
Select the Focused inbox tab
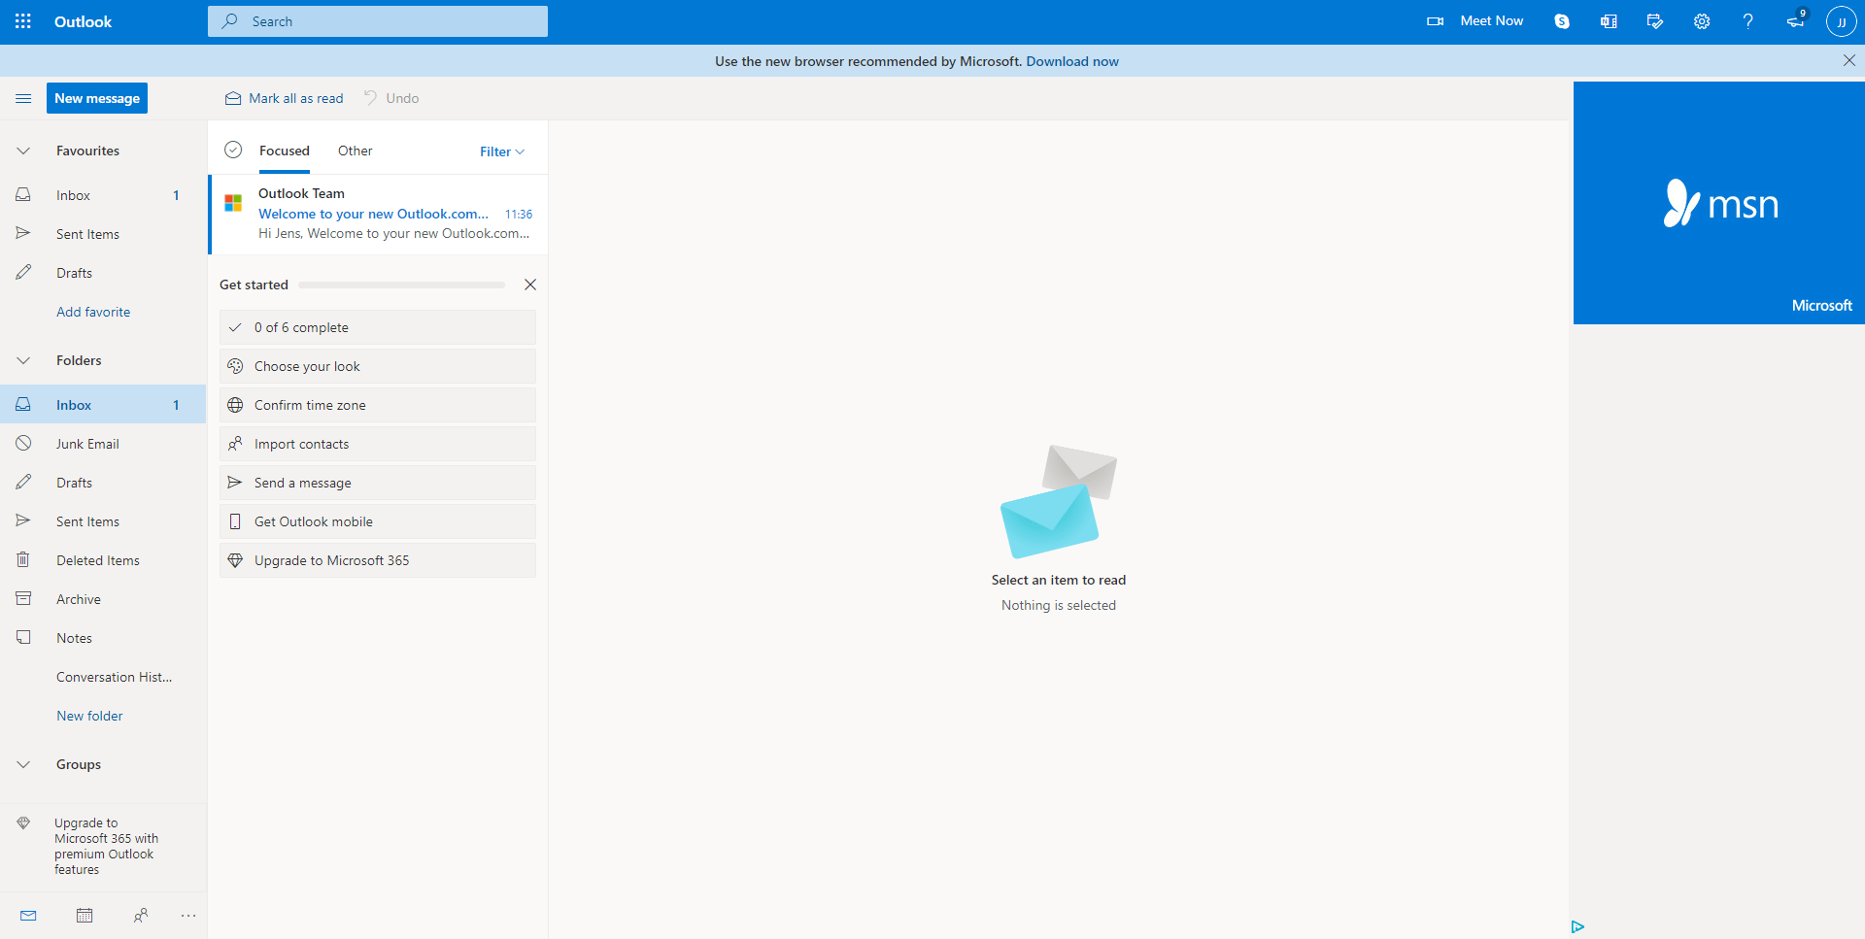click(284, 151)
